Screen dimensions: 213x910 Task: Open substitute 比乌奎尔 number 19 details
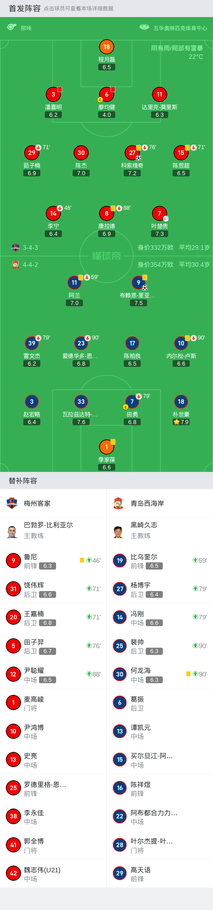[x=160, y=561]
